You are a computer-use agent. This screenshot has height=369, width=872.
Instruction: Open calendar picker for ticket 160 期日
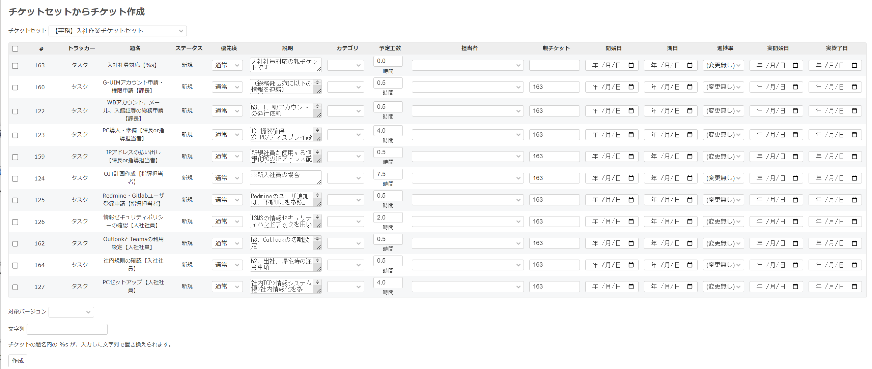tap(690, 87)
